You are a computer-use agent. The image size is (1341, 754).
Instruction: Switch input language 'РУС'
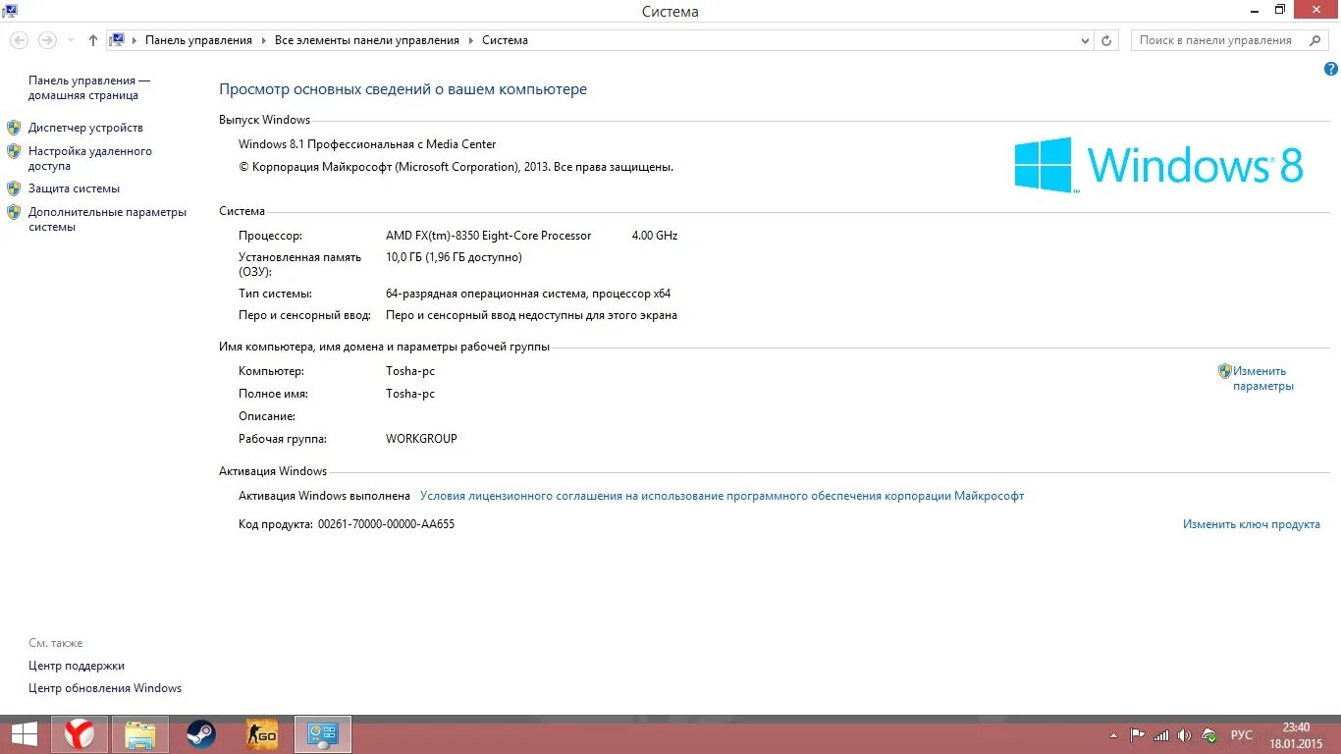[x=1242, y=735]
